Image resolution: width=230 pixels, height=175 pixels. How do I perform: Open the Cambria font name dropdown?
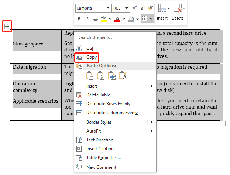pyautogui.click(x=108, y=8)
